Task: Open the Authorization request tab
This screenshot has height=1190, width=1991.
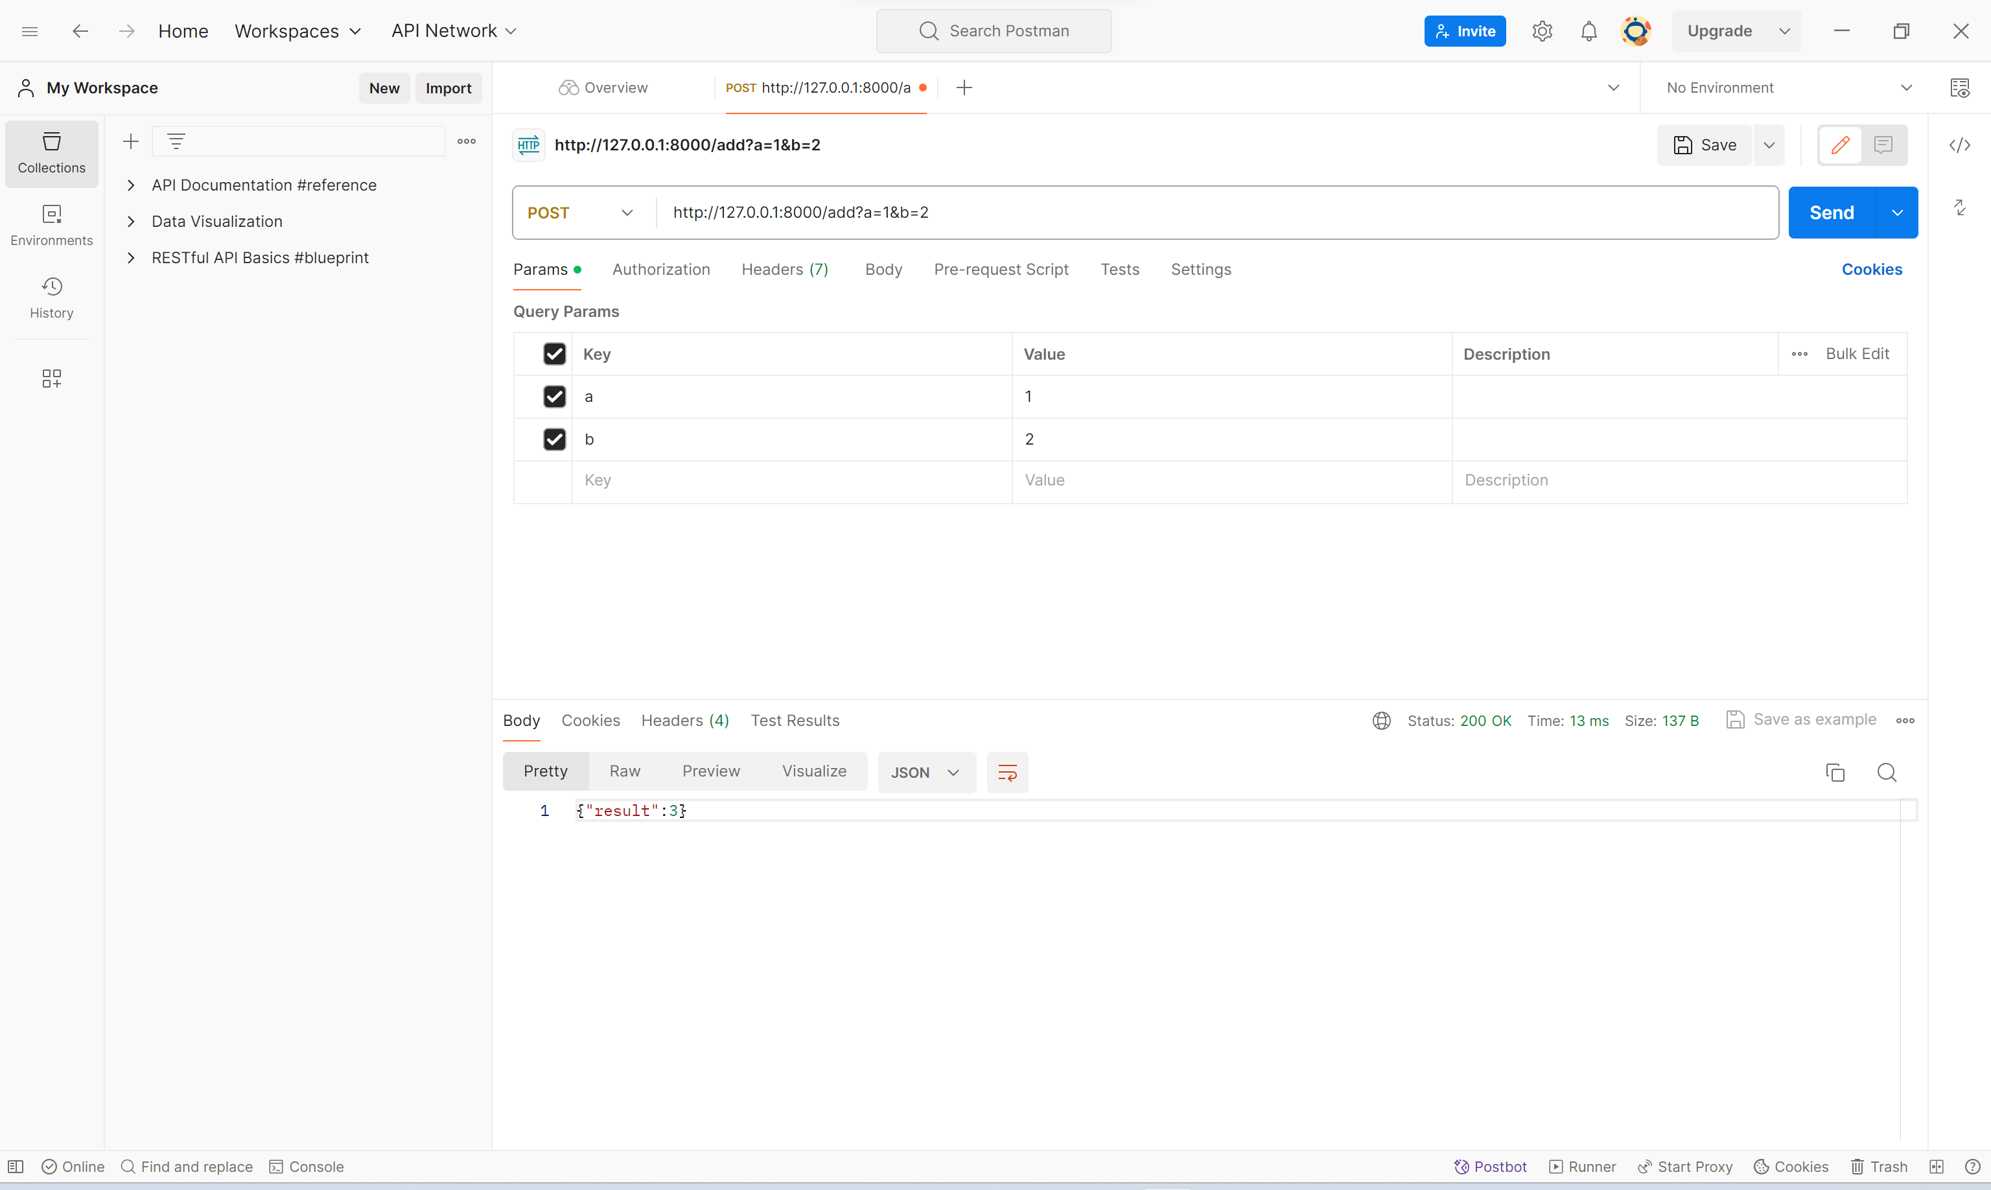Action: click(x=660, y=269)
